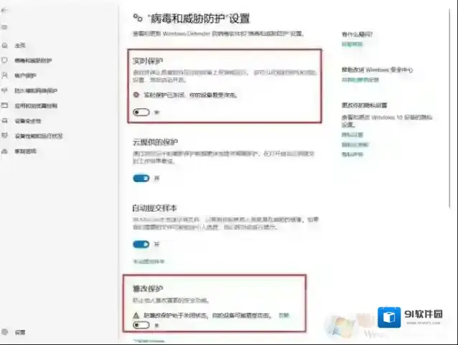Click the device performance & health icon
The width and height of the screenshot is (458, 345).
click(6, 136)
